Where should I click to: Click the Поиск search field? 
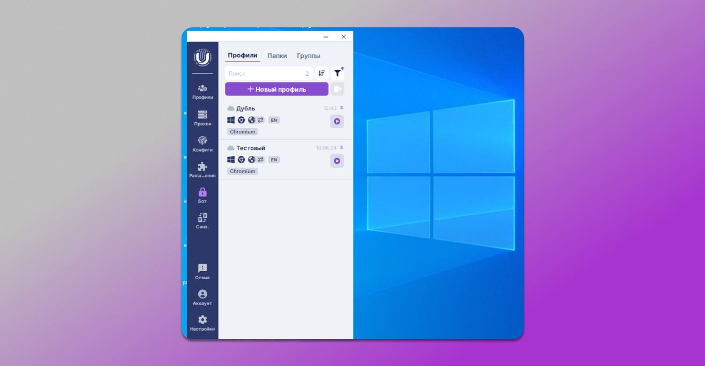(x=265, y=73)
